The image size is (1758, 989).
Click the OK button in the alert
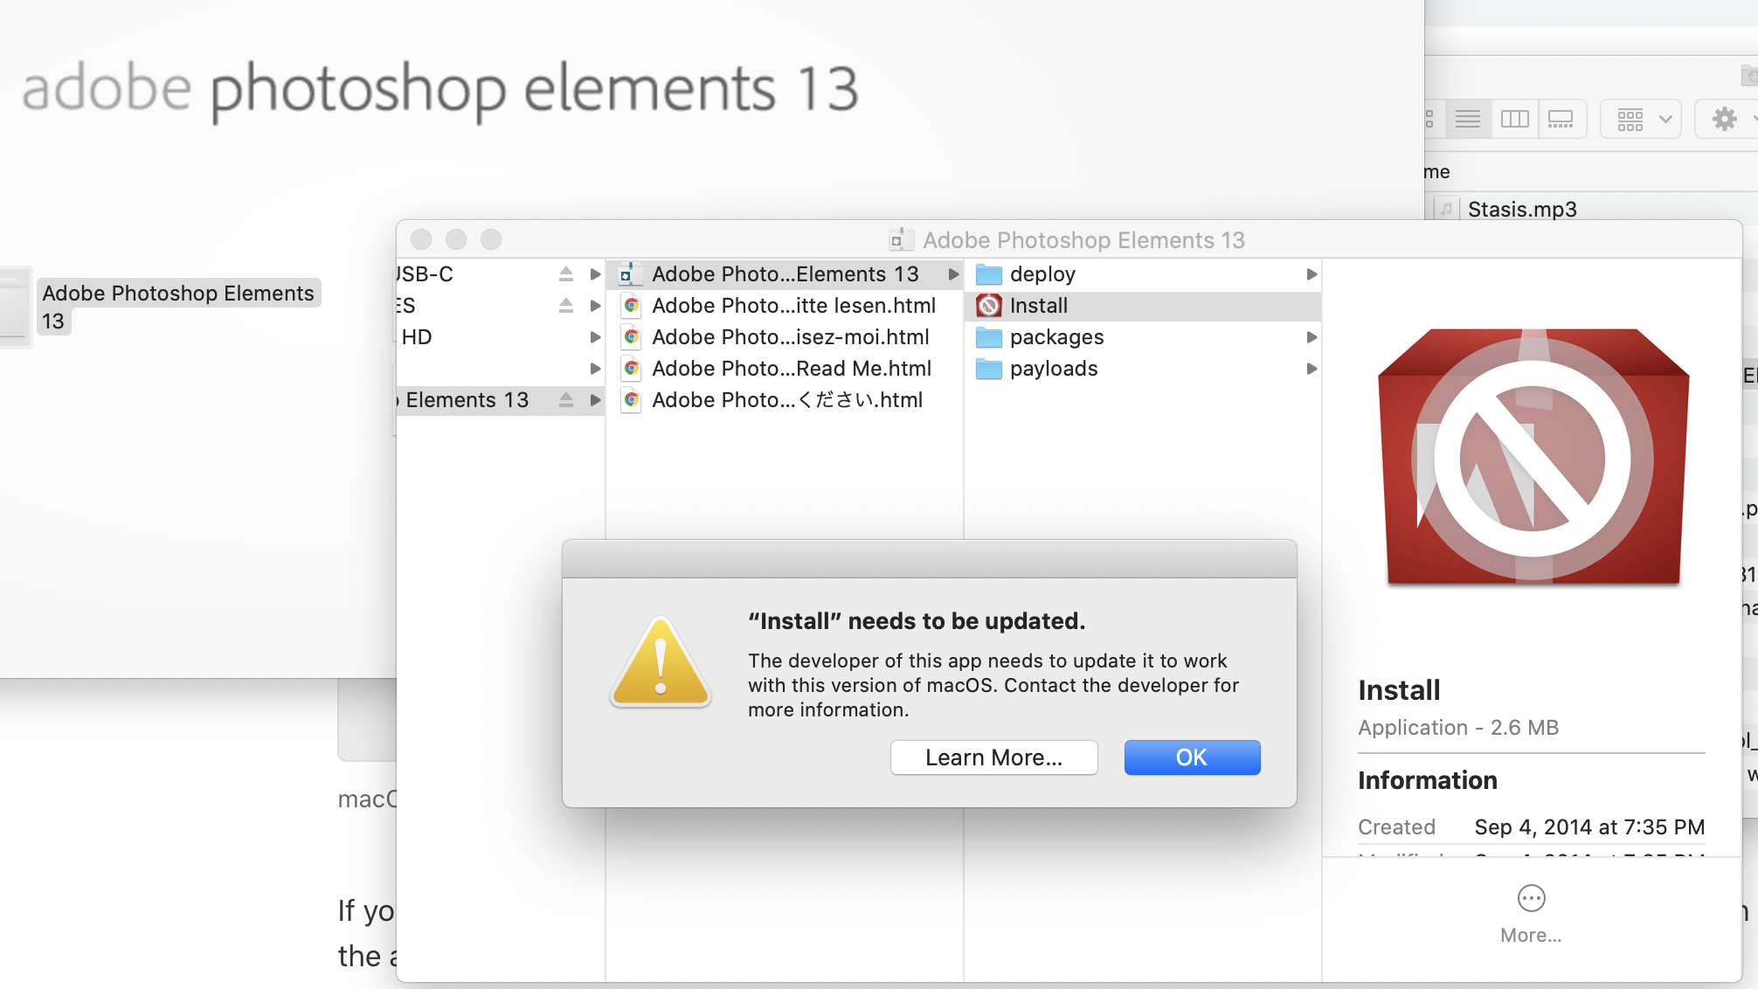click(x=1192, y=757)
